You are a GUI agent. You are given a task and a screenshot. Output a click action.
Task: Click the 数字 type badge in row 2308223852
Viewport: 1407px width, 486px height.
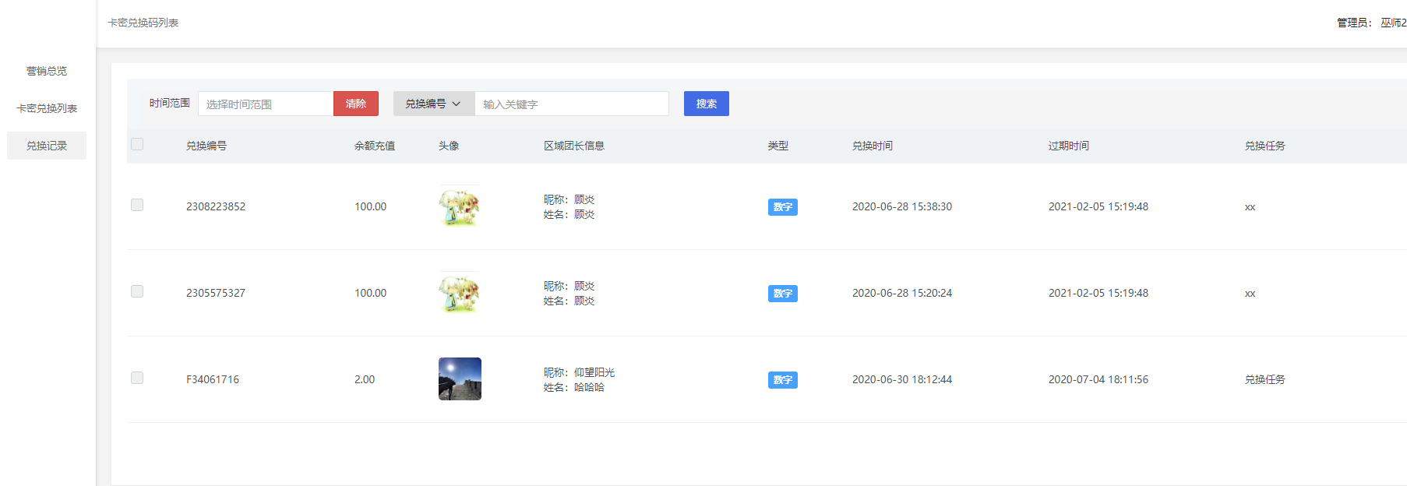[x=782, y=207]
